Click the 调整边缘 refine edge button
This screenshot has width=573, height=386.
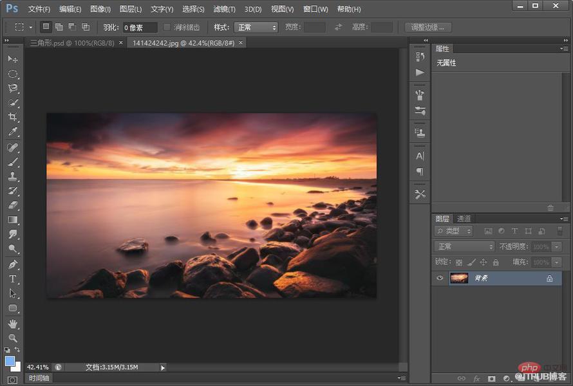428,28
